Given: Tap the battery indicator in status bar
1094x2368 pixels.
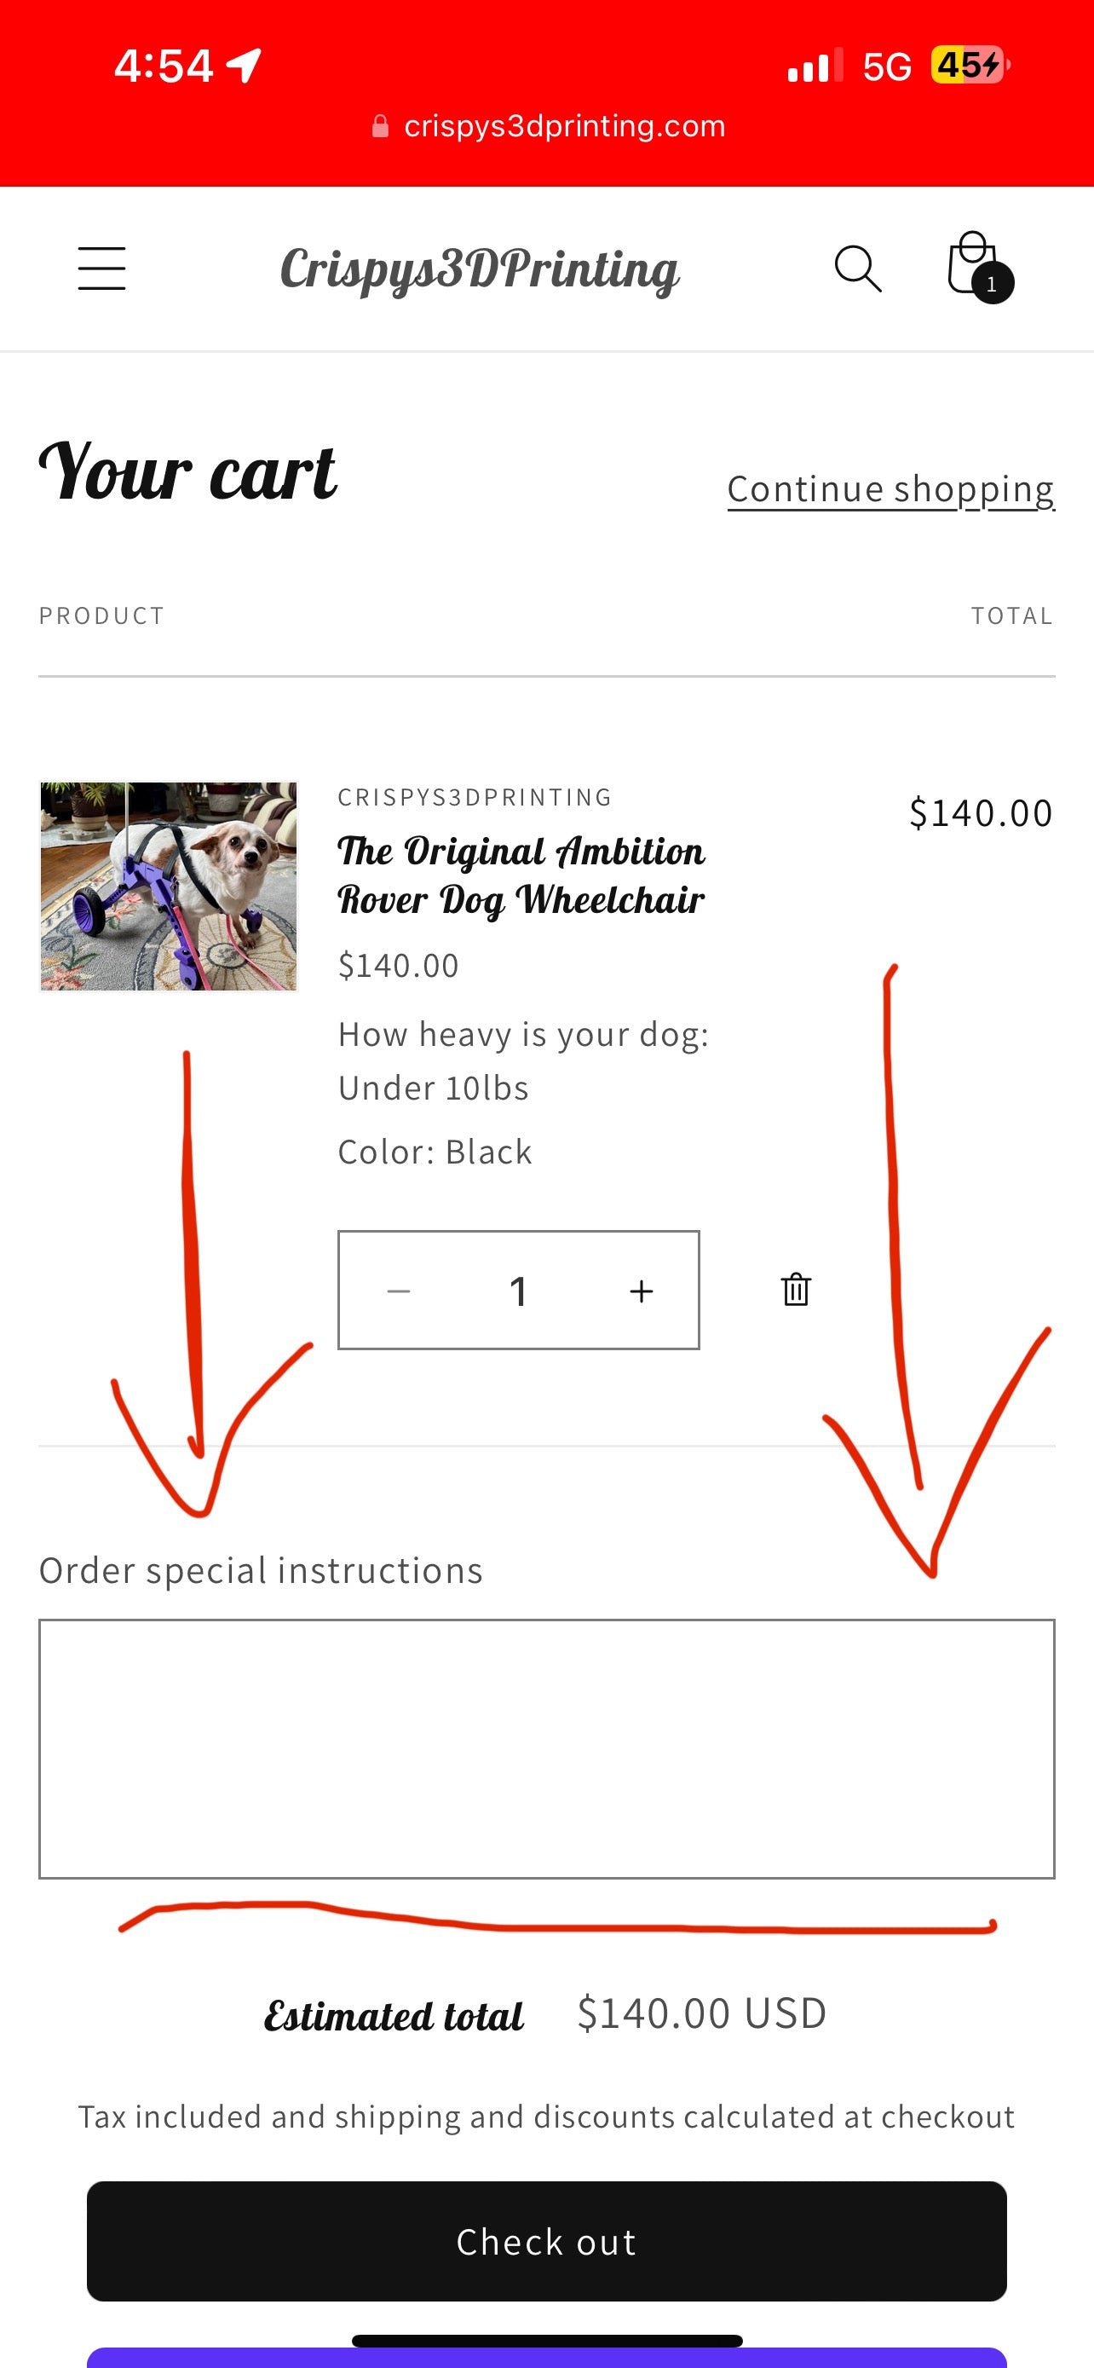Looking at the screenshot, I should click(969, 66).
